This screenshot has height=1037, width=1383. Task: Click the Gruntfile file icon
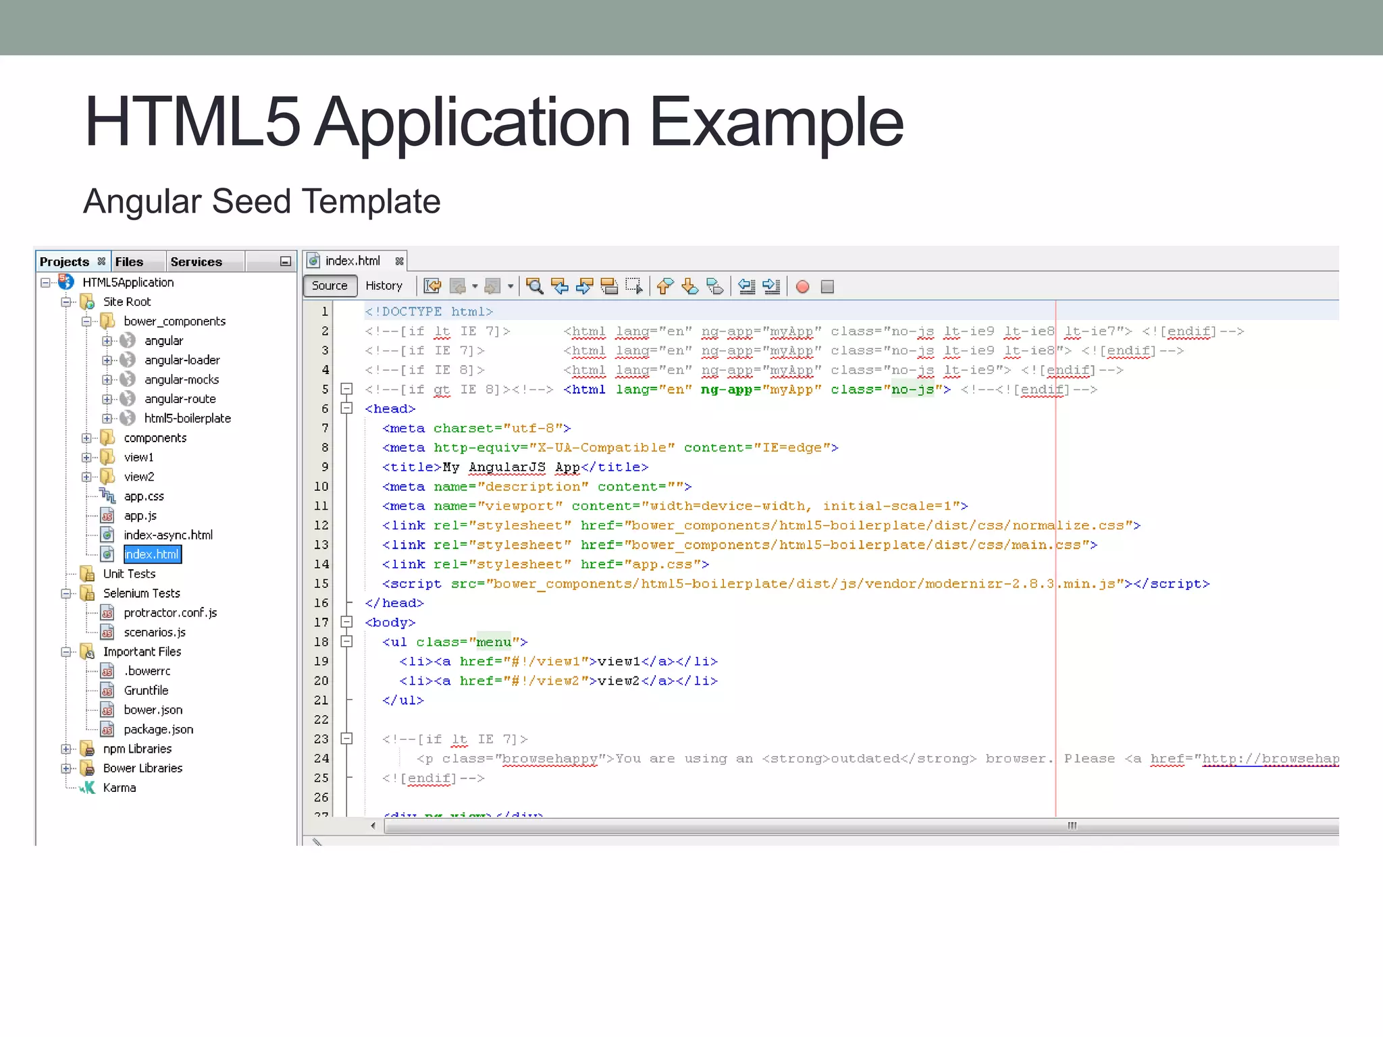pos(107,690)
